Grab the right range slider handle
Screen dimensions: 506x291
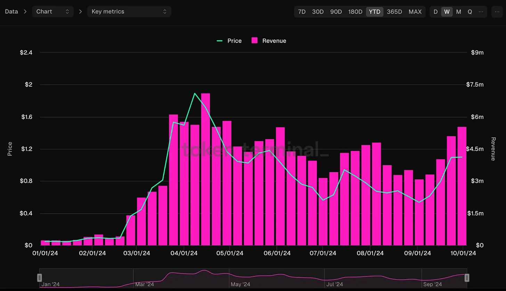coord(467,277)
